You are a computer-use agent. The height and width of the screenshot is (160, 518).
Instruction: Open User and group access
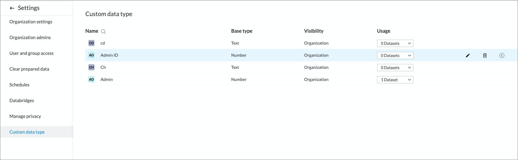(31, 53)
